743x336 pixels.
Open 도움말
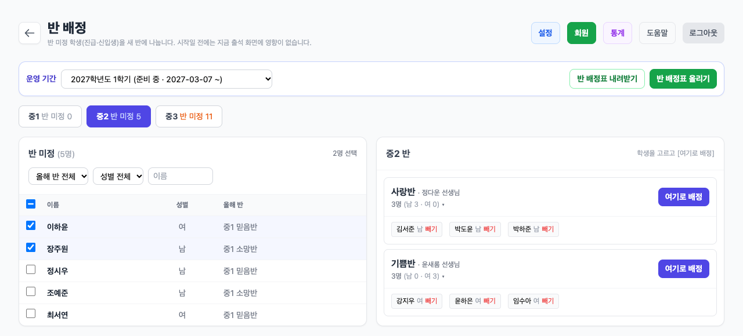657,33
